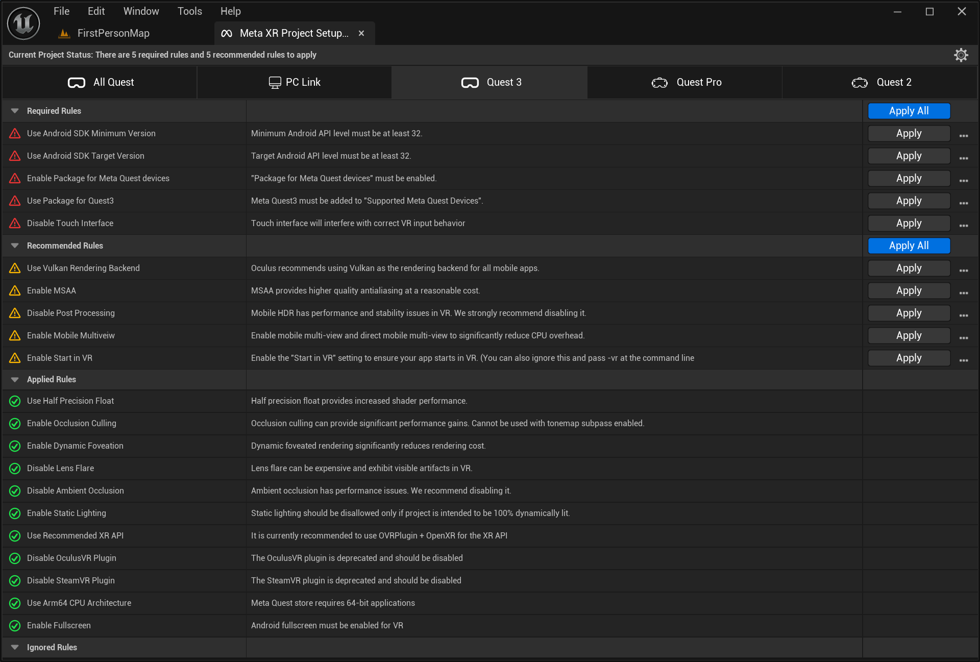980x662 pixels.
Task: Open the settings gear at top right
Action: pos(962,55)
